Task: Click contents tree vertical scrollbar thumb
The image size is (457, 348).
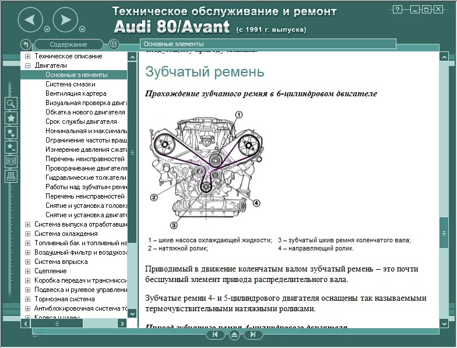Action: pos(132,152)
